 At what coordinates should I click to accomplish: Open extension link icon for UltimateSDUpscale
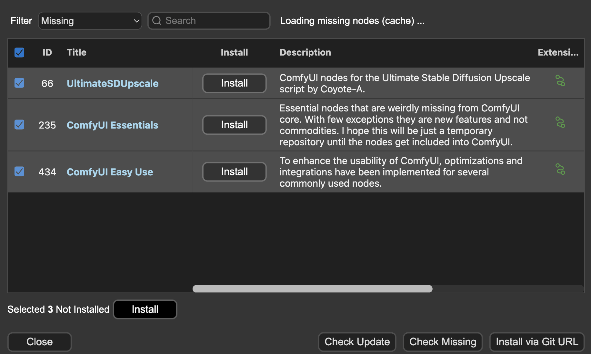(560, 81)
